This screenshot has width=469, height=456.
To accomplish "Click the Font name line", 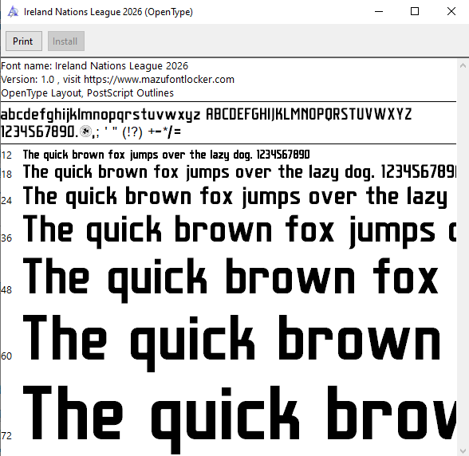I will 94,66.
